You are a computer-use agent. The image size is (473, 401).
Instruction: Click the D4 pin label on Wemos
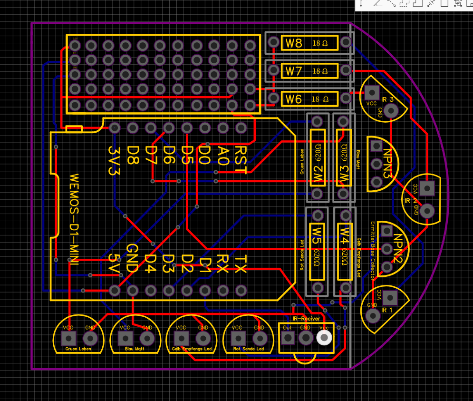coord(150,264)
